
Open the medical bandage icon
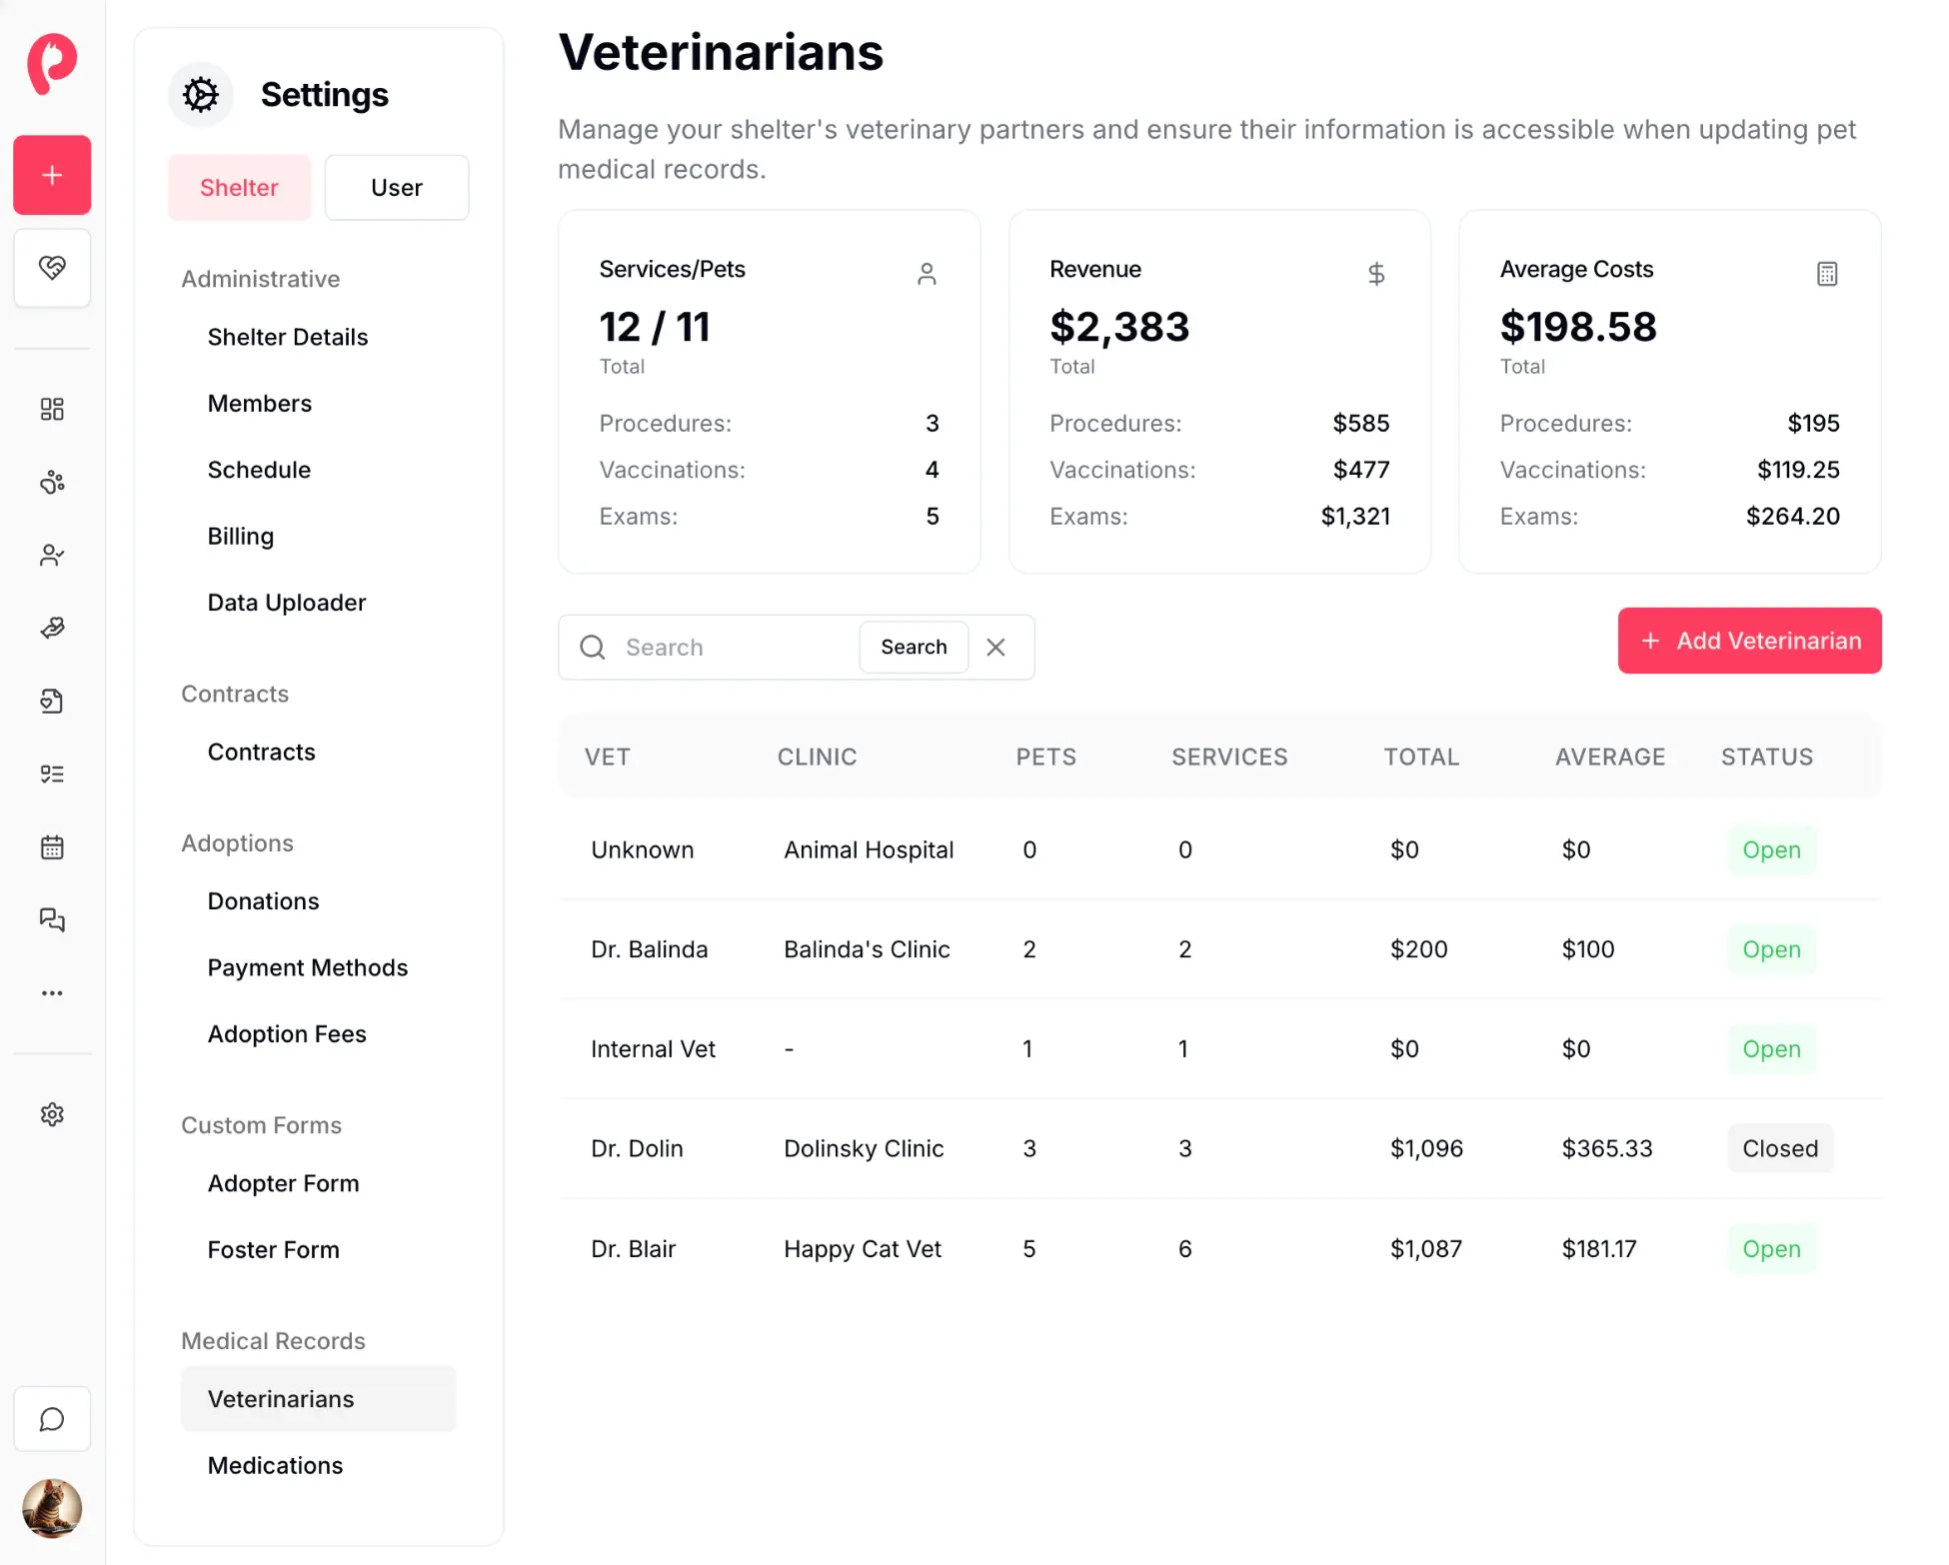pyautogui.click(x=52, y=628)
